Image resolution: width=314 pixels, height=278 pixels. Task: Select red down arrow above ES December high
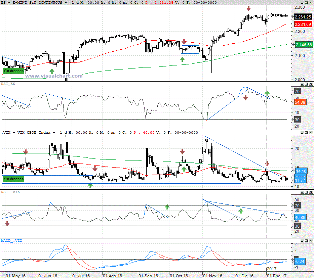click(248, 8)
